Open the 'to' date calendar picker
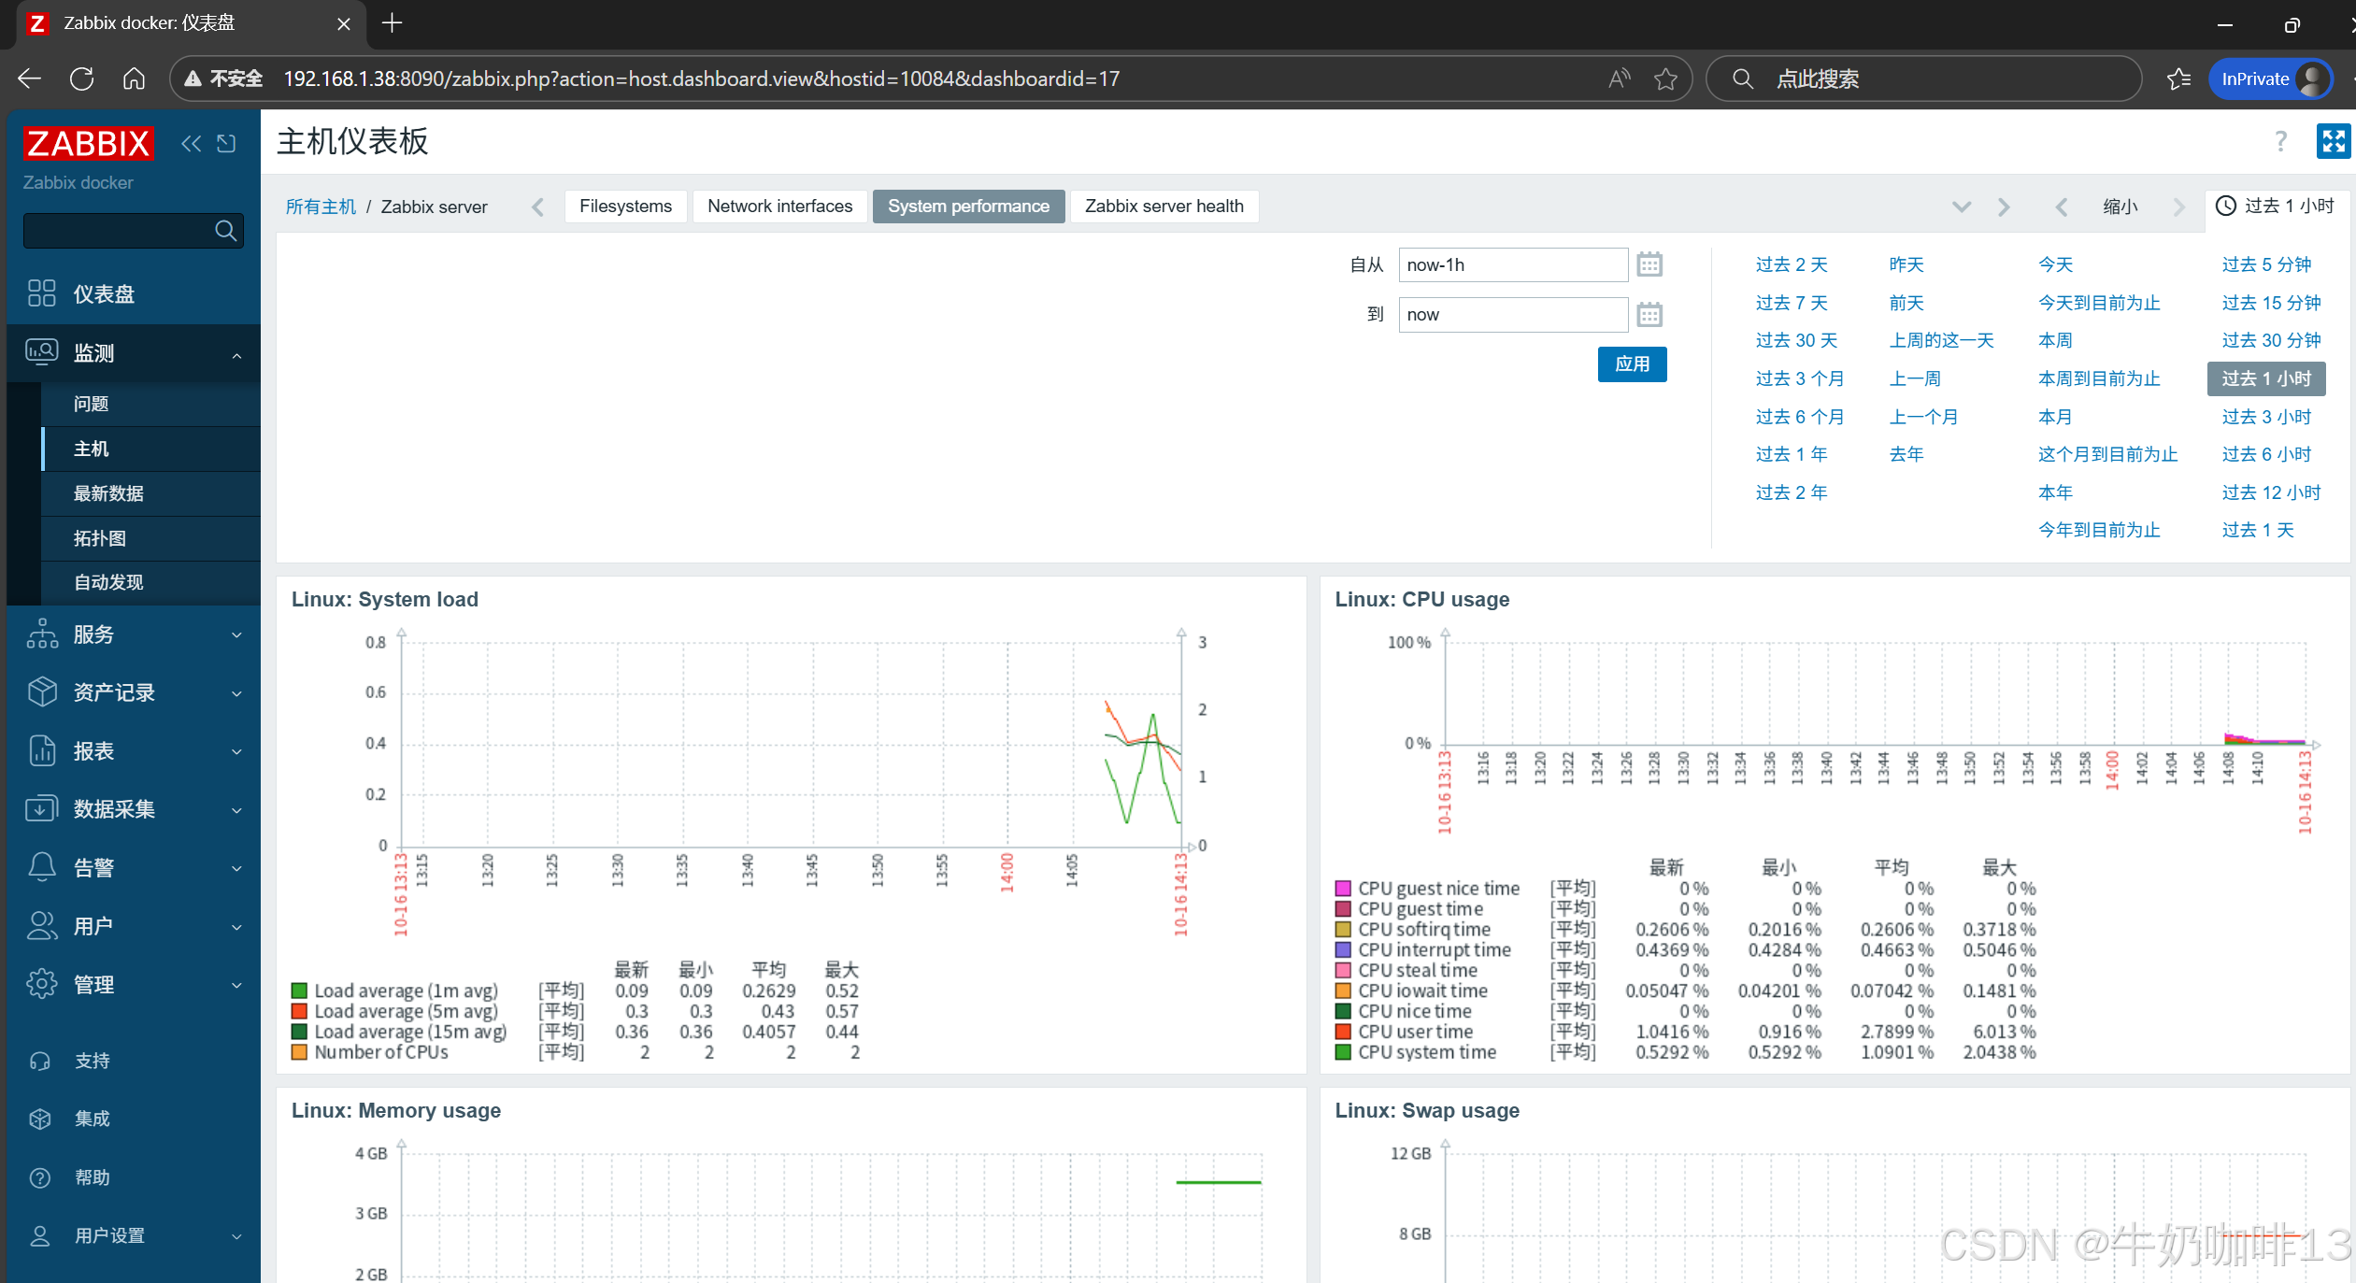Screen dimensions: 2356x1283 click(1649, 314)
